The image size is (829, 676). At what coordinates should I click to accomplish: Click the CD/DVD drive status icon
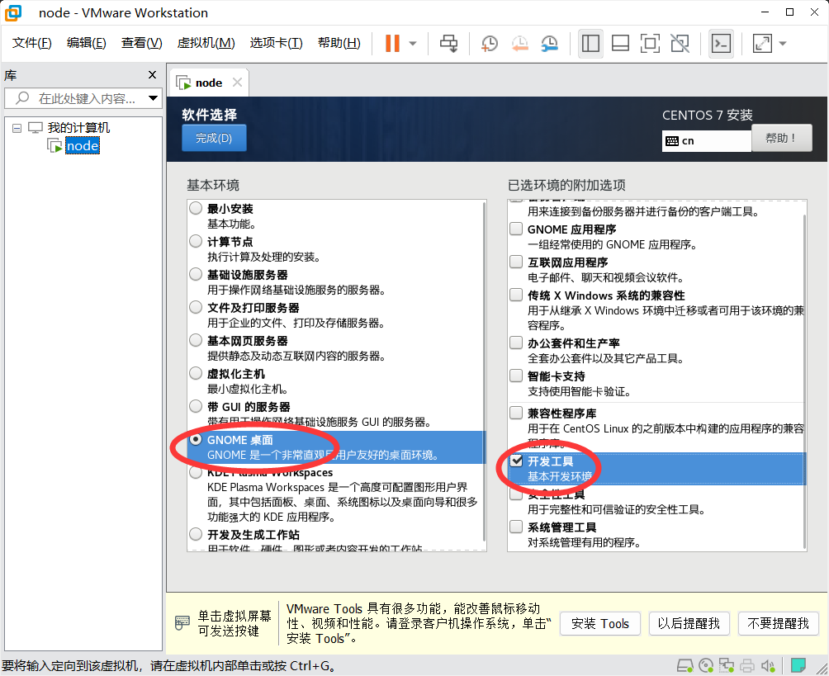[x=706, y=665]
